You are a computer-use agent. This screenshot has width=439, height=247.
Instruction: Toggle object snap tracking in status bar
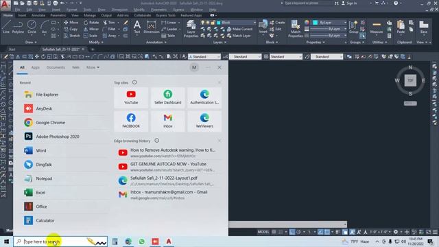click(x=320, y=232)
